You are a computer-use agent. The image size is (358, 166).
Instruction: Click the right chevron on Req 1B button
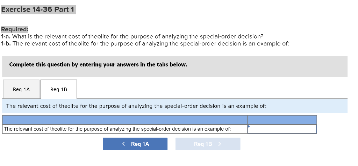[x=220, y=144]
